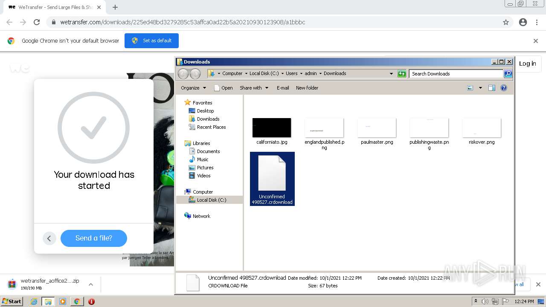546x307 pixels.
Task: Select paulmaster.png file
Action: point(377,131)
